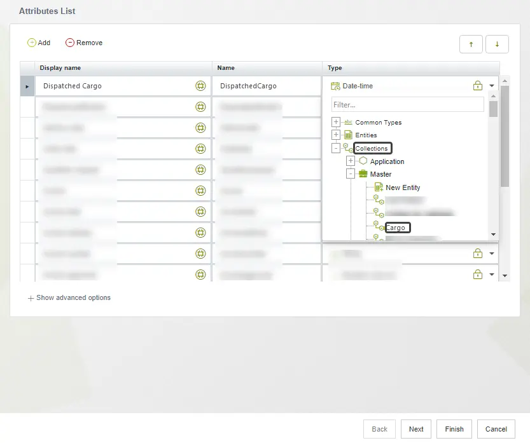Click the Name column header
Viewport: 530px width, 443px height.
(x=267, y=68)
